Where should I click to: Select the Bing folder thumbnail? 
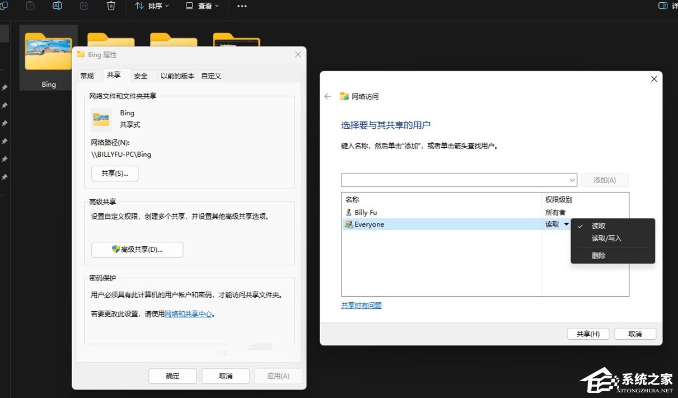point(48,51)
